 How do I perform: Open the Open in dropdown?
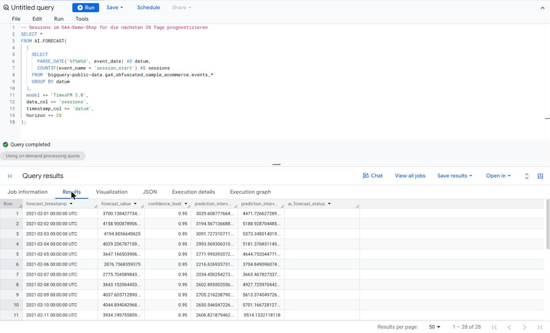coord(498,175)
